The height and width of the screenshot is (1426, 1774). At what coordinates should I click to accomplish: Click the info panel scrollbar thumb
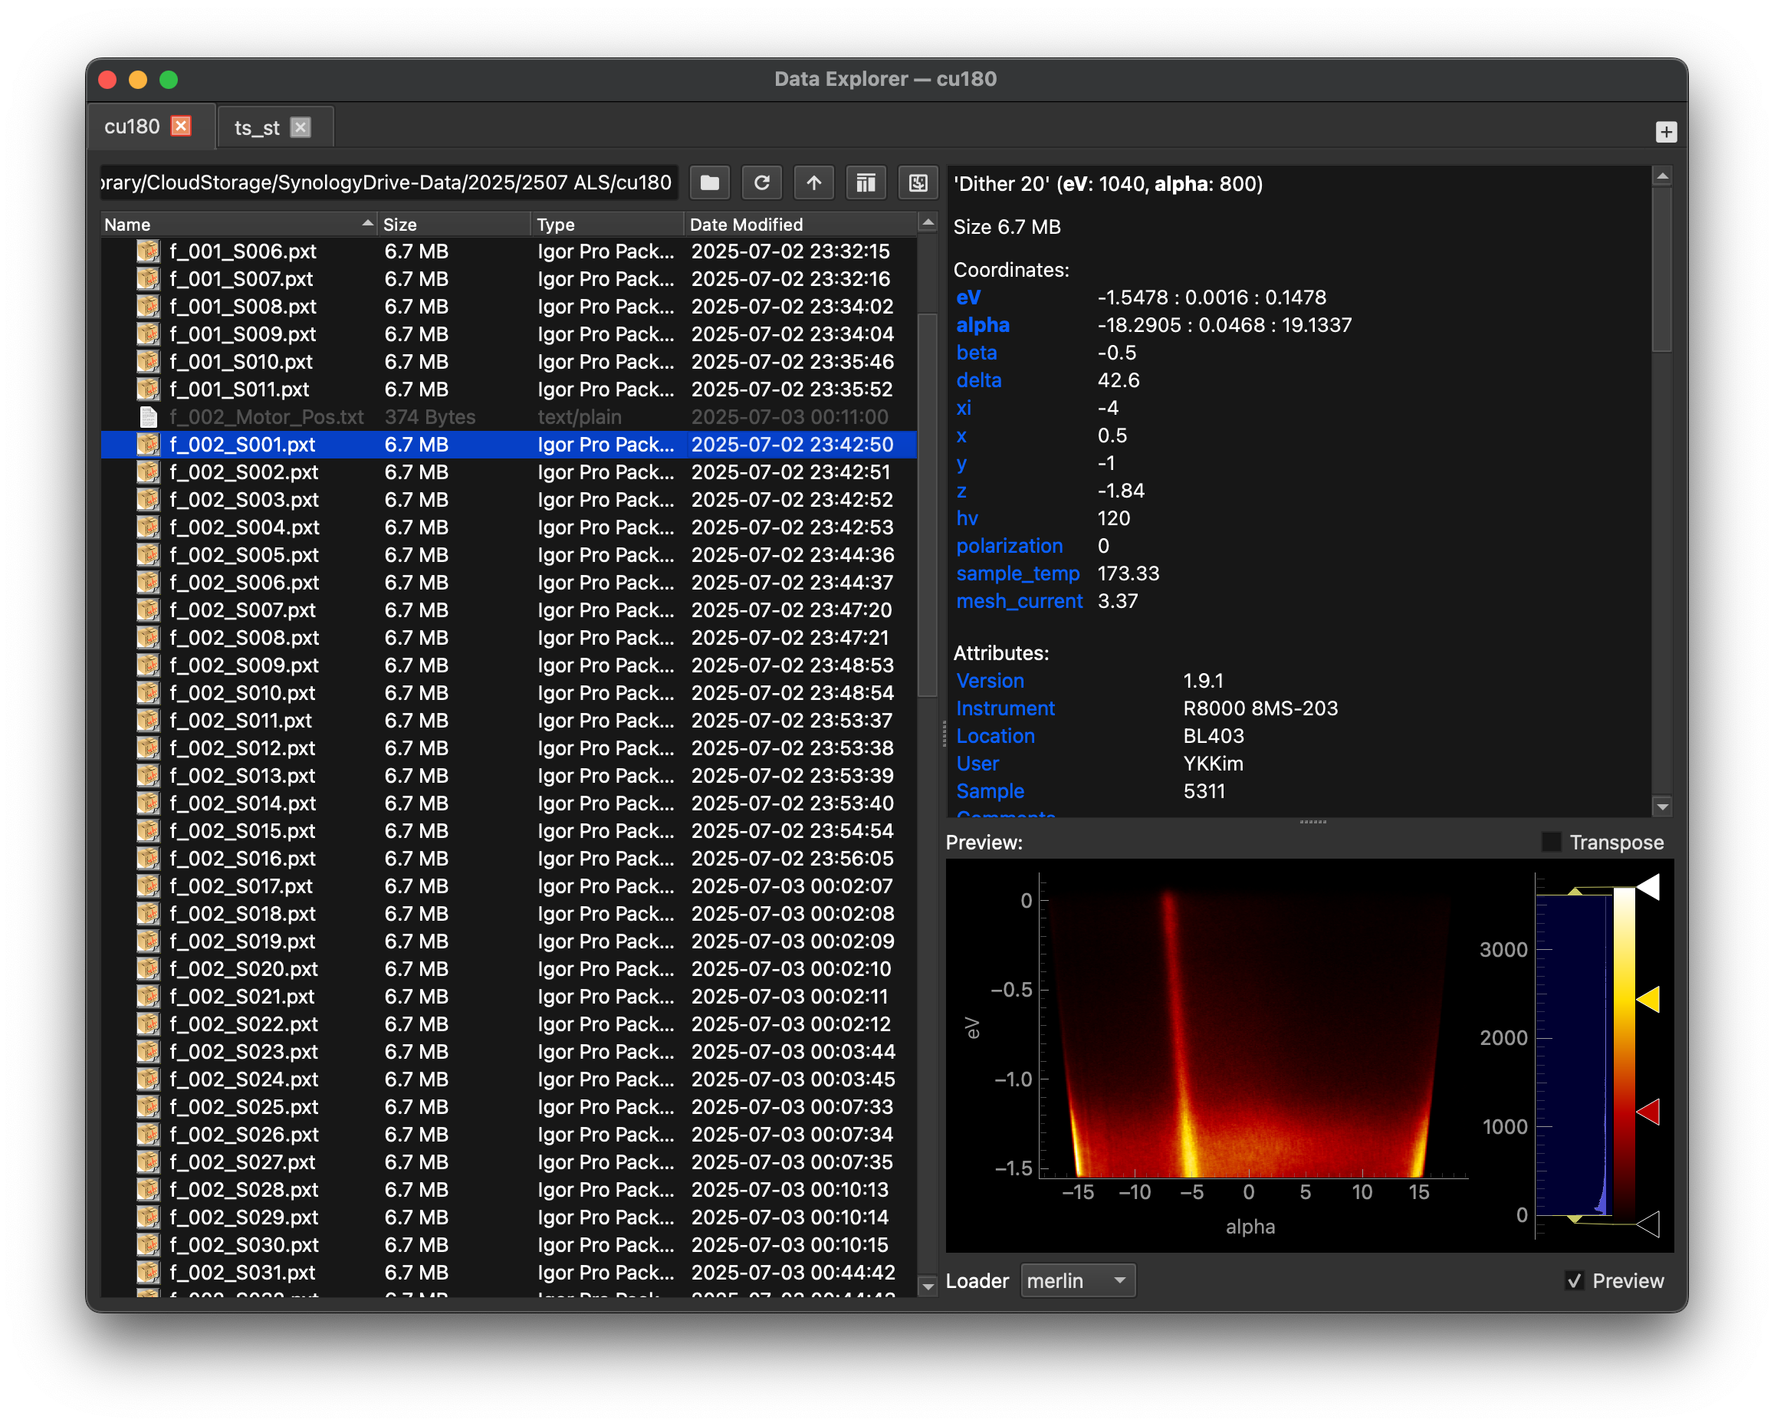point(1662,271)
